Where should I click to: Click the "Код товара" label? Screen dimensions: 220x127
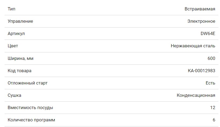point(20,71)
